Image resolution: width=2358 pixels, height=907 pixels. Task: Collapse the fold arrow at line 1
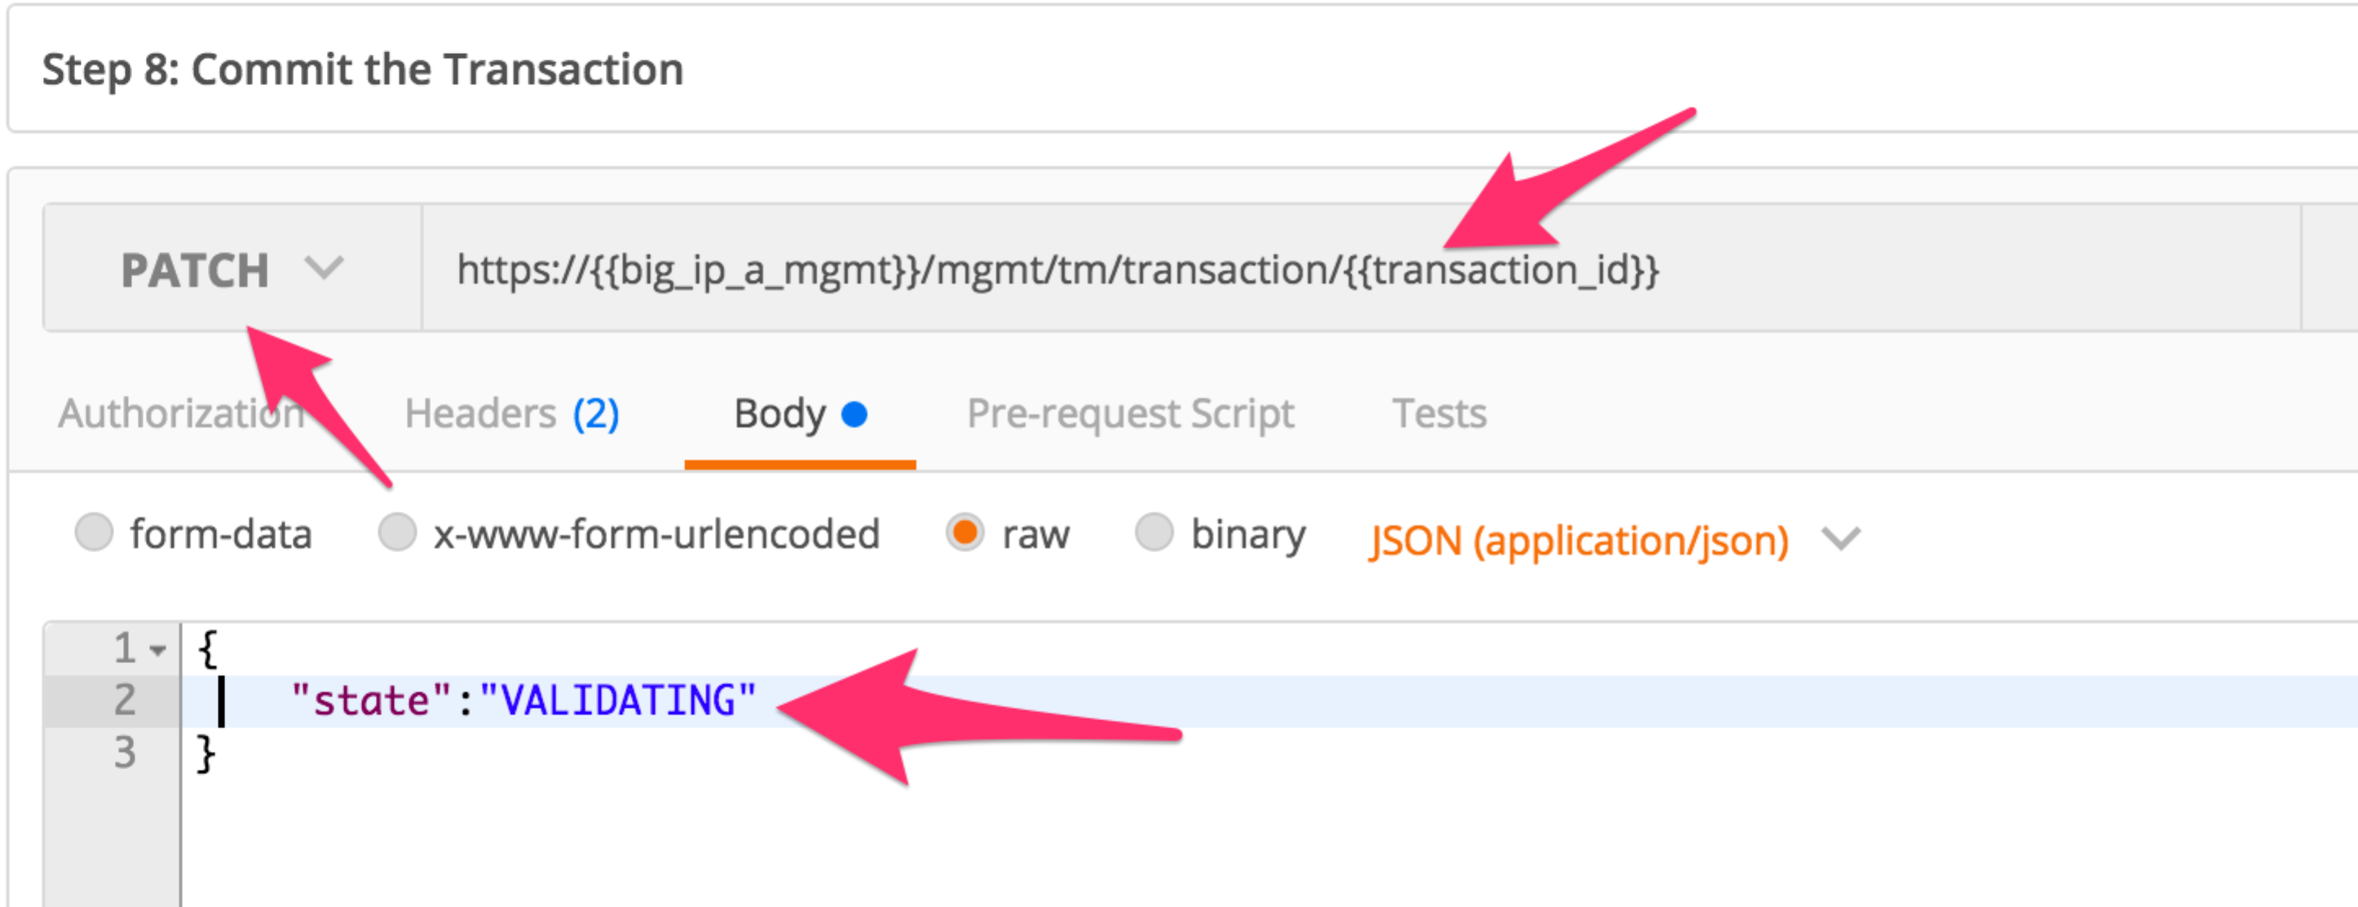(158, 650)
